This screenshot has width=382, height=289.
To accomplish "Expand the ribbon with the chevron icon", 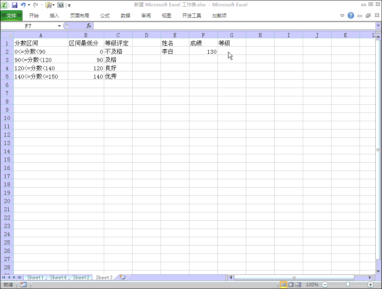I will coord(342,16).
